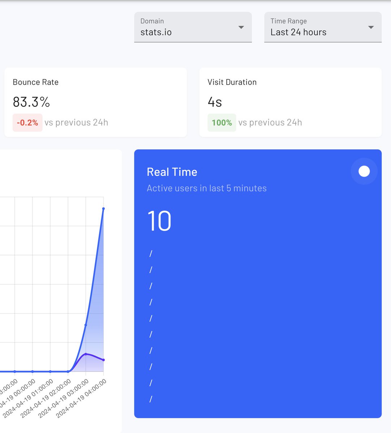Click the Real Time heading

tap(172, 172)
